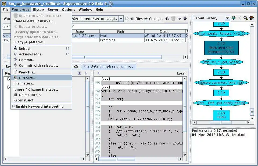Click the history graph scroll-up arrow
The height and width of the screenshot is (166, 258).
252,24
